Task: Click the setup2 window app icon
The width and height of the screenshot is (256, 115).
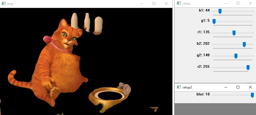Action: (179, 87)
